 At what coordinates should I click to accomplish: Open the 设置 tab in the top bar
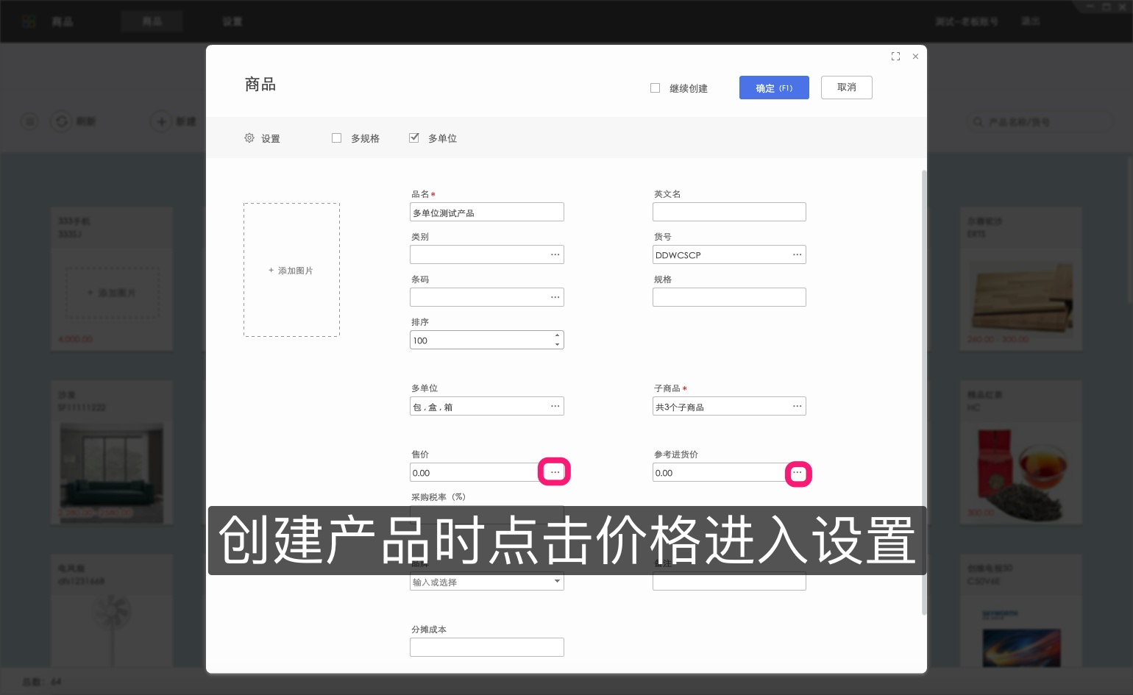[x=232, y=21]
